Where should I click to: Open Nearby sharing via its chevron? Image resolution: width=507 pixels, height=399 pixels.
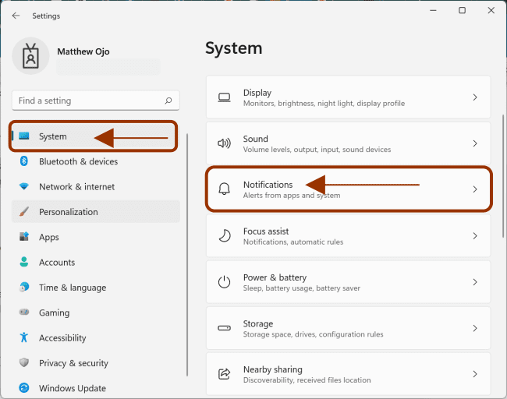pyautogui.click(x=475, y=374)
